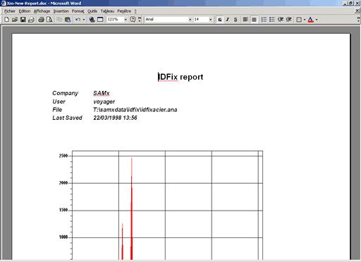Insert hyperlink globe icon
The image size is (361, 262).
pos(92,20)
